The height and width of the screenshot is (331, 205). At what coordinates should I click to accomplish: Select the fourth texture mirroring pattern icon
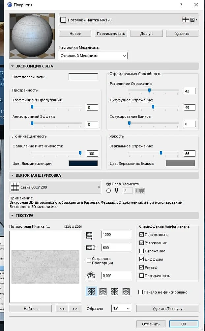coord(126,292)
